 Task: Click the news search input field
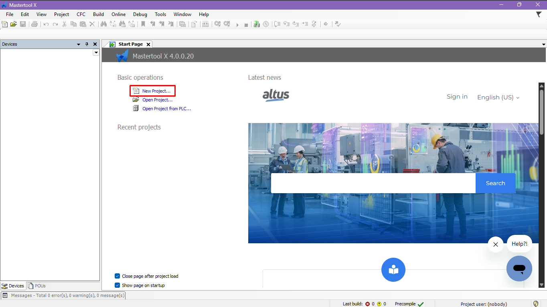pyautogui.click(x=373, y=183)
